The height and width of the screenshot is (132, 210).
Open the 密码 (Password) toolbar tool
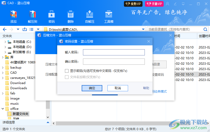(x=52, y=14)
